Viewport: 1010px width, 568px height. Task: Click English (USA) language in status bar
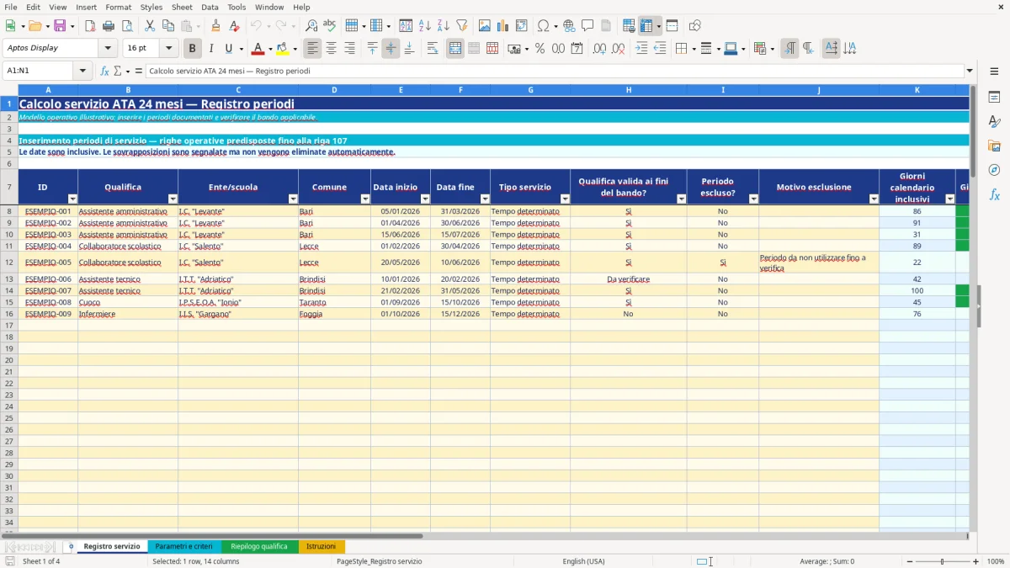pyautogui.click(x=583, y=561)
